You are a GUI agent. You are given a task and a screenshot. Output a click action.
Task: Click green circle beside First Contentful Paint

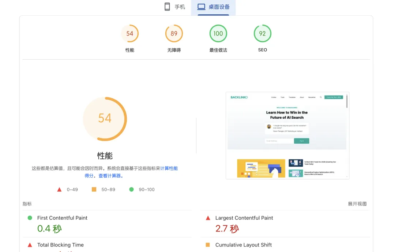point(30,218)
